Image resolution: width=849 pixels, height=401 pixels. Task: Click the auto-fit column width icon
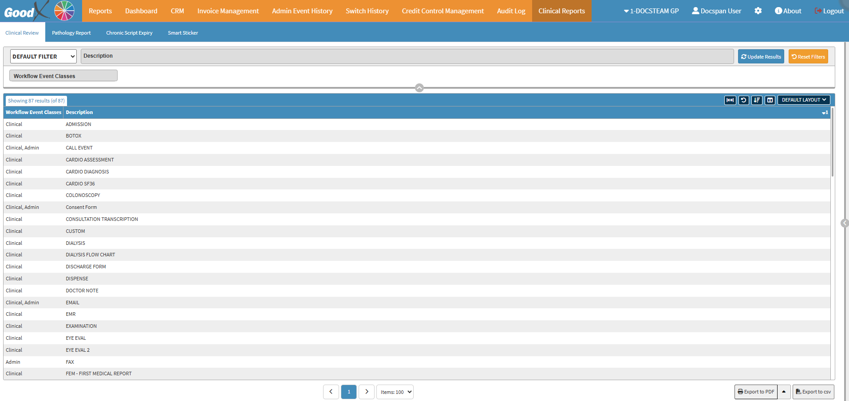tap(730, 100)
